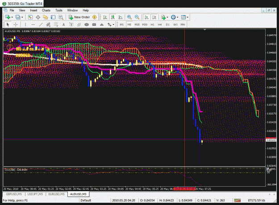279x205 pixels.
Task: Switch to H1 timeframe
Action: 152,25
